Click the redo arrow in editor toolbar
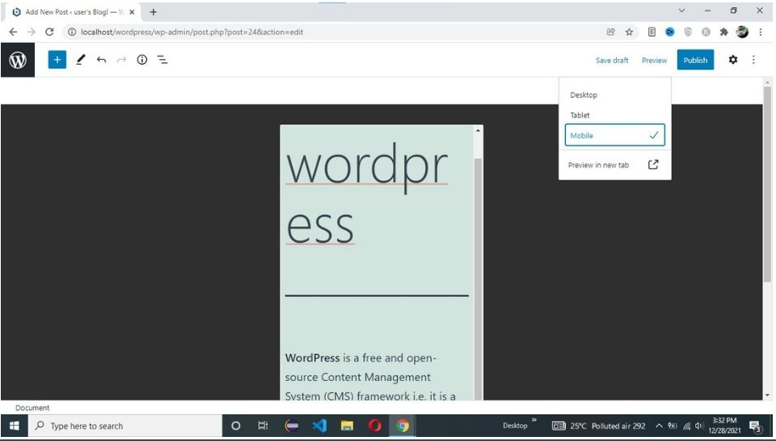The width and height of the screenshot is (776, 441). tap(122, 60)
